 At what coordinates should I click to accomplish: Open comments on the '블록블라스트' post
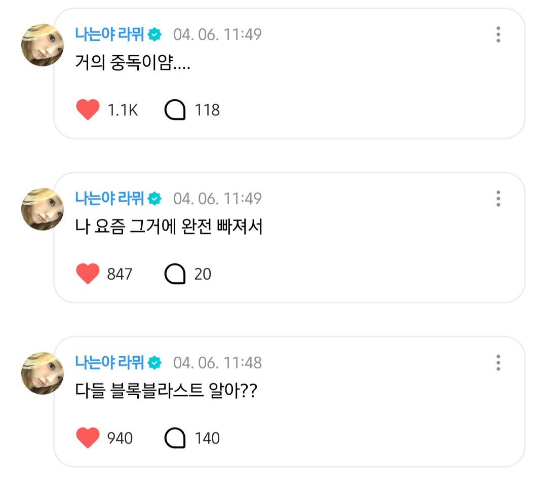175,438
